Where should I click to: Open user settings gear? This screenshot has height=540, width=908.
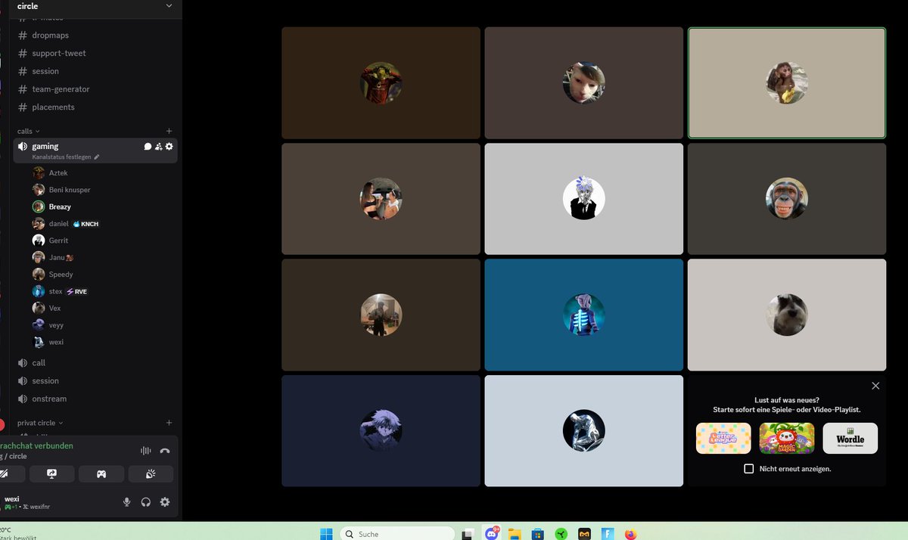[165, 502]
